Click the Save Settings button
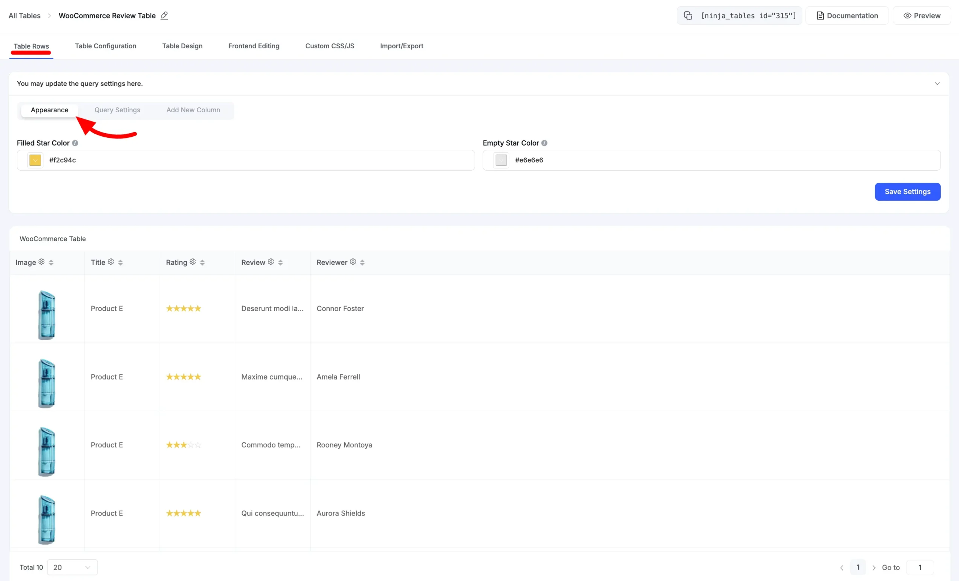This screenshot has width=959, height=581. [x=907, y=191]
